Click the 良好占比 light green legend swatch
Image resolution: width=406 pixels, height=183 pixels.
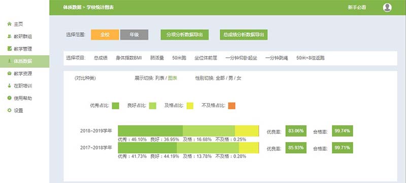pos(153,106)
